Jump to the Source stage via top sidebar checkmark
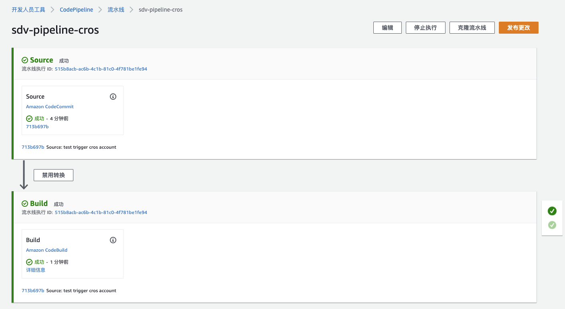This screenshot has height=309, width=565. click(x=552, y=211)
